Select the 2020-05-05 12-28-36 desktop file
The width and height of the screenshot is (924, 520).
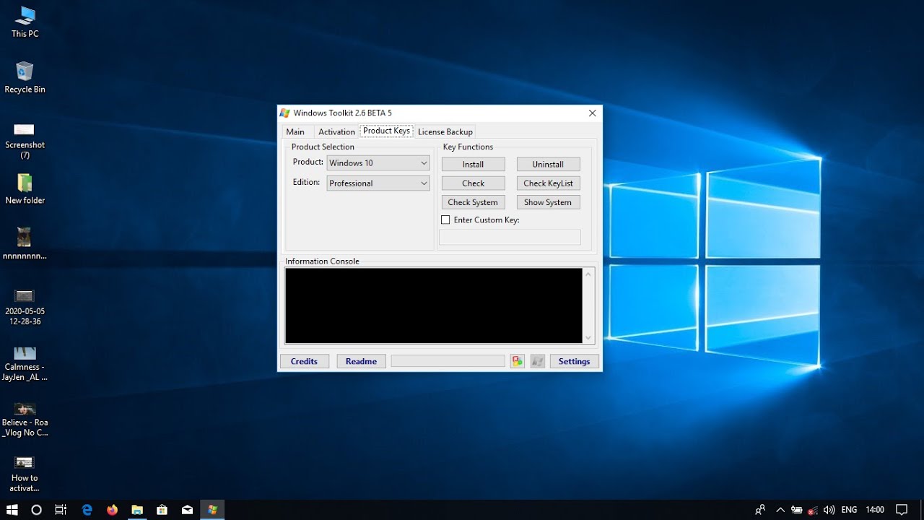pyautogui.click(x=25, y=307)
